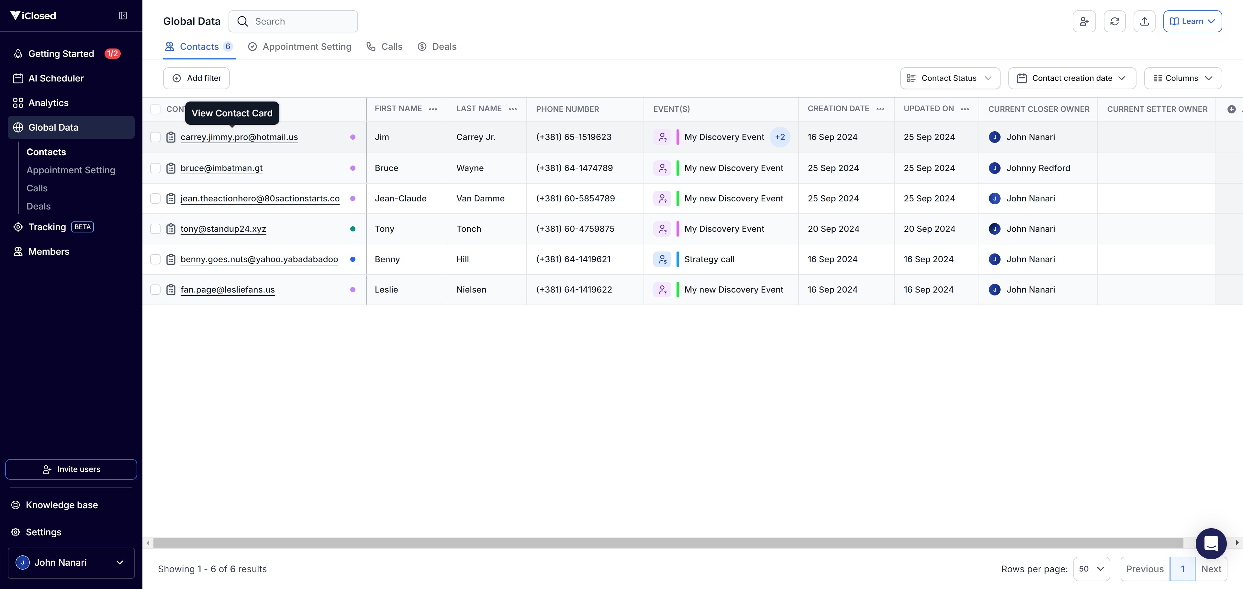Collapse the sidebar panel icon
The width and height of the screenshot is (1243, 589).
pyautogui.click(x=123, y=16)
